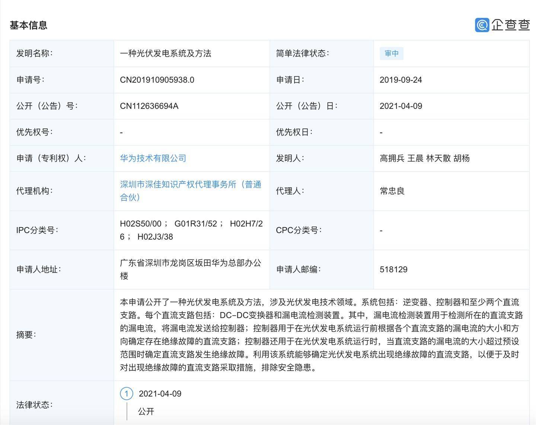Viewport: 536px width, 425px height.
Task: Select the 法律状态 label cell
Action: coord(62,403)
